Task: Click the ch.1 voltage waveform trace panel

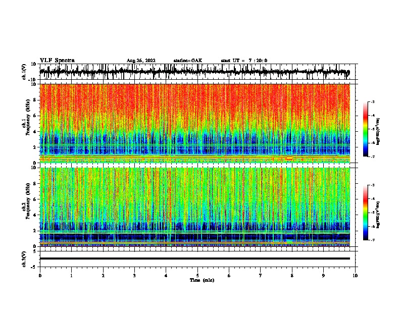Action: coord(197,72)
